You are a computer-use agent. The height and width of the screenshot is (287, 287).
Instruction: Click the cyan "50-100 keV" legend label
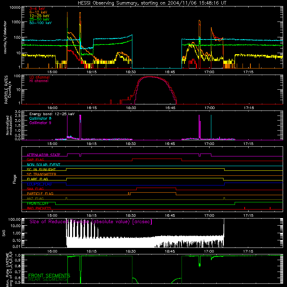pyautogui.click(x=41, y=23)
